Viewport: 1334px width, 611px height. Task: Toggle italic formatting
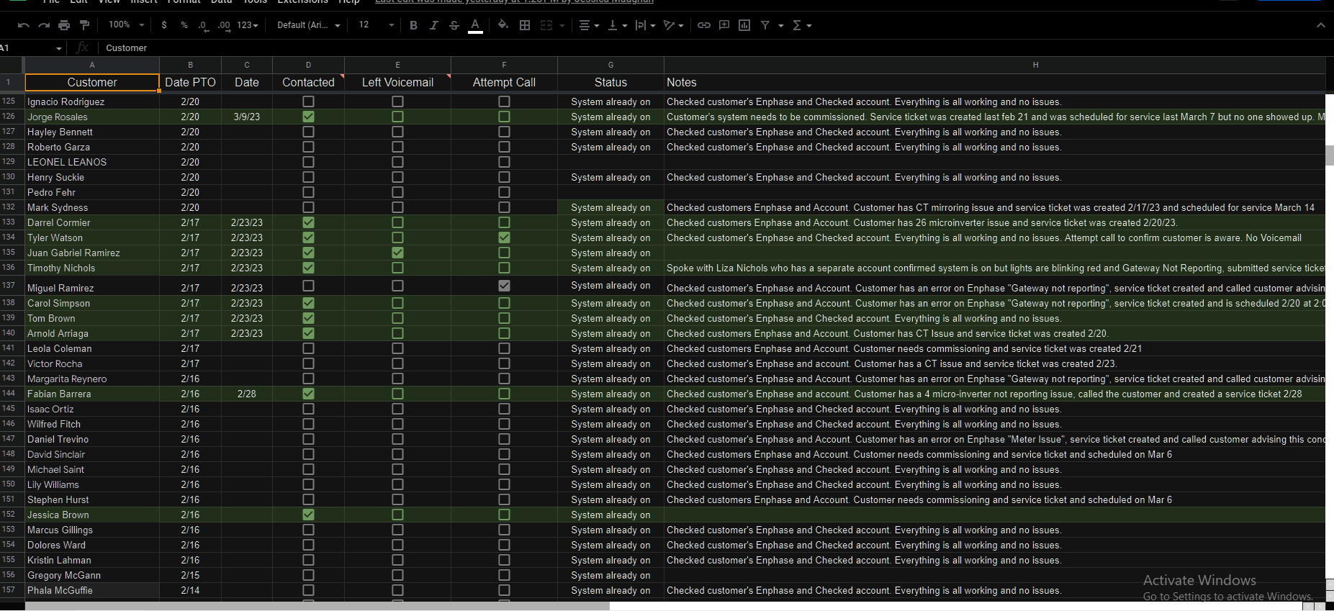(433, 25)
